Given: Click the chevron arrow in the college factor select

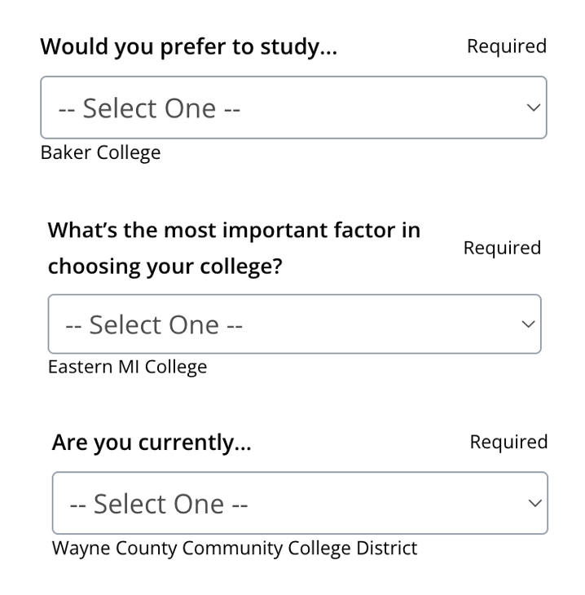Looking at the screenshot, I should pyautogui.click(x=528, y=324).
